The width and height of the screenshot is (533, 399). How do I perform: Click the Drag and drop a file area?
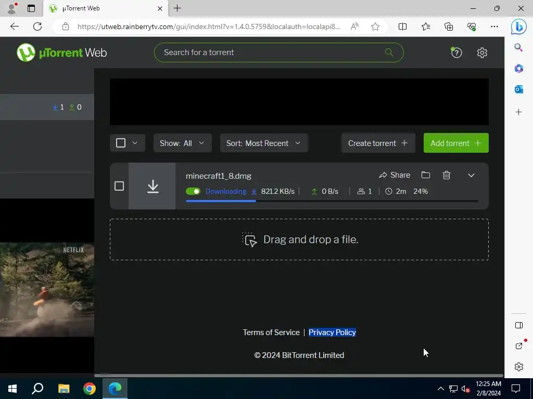299,240
